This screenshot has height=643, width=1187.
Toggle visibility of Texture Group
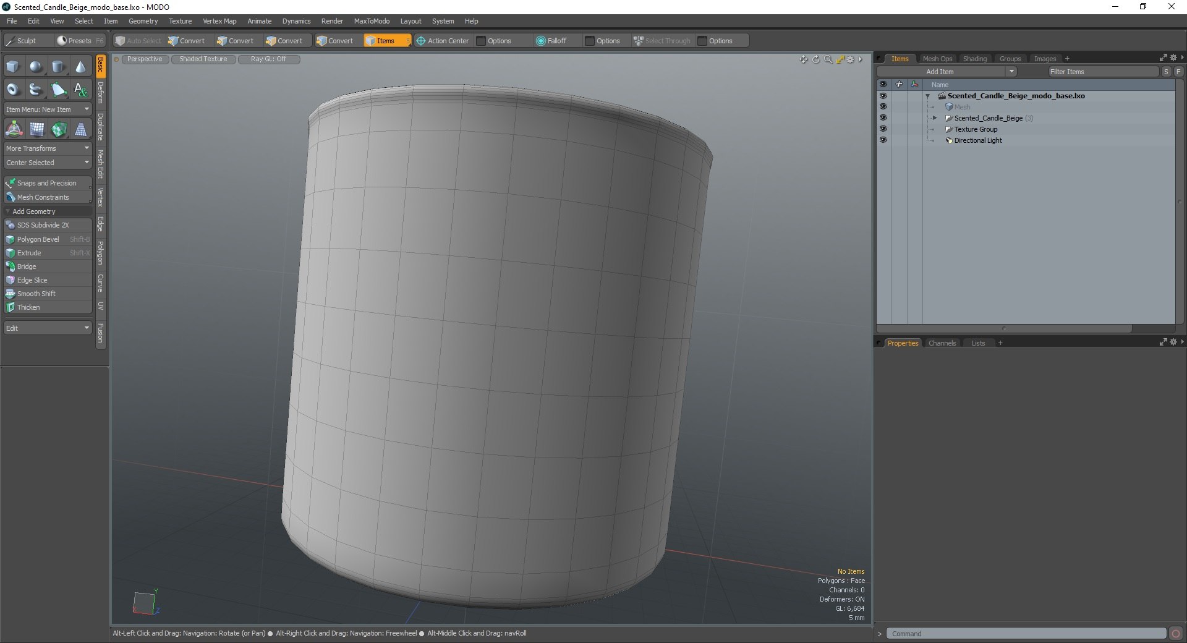click(x=883, y=129)
